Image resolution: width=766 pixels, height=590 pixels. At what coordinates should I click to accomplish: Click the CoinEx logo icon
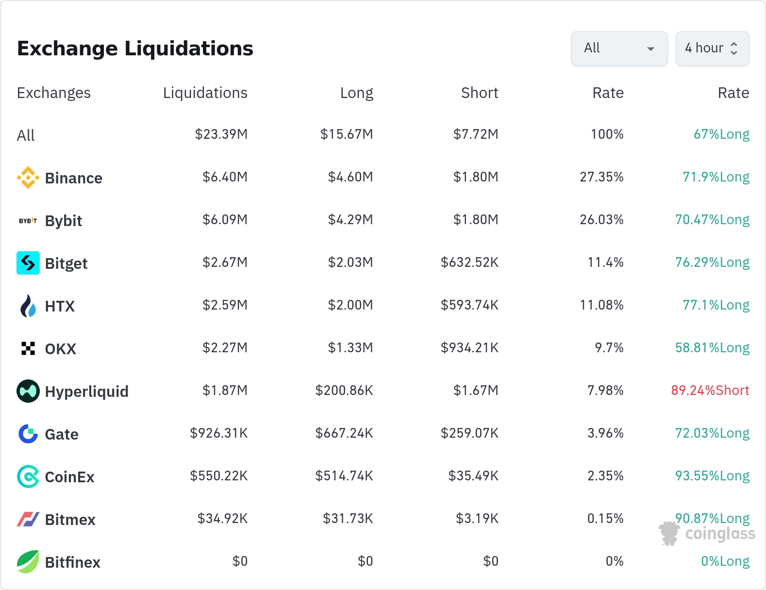pos(28,476)
